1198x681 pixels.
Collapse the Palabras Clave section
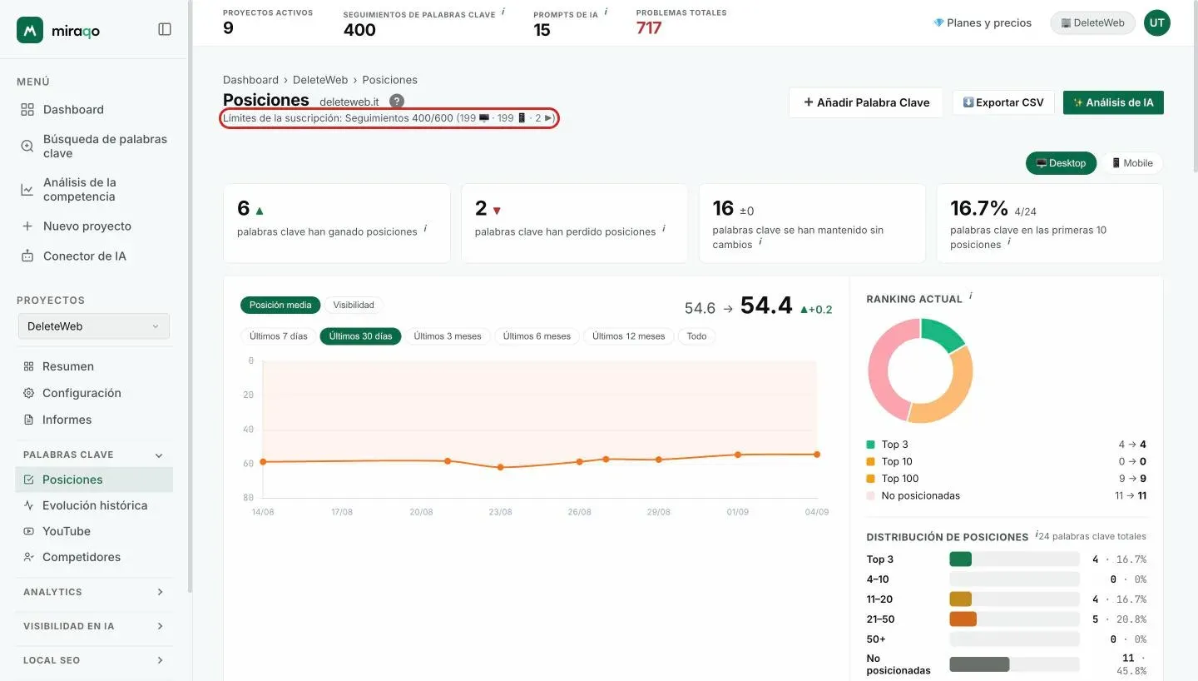tap(159, 455)
